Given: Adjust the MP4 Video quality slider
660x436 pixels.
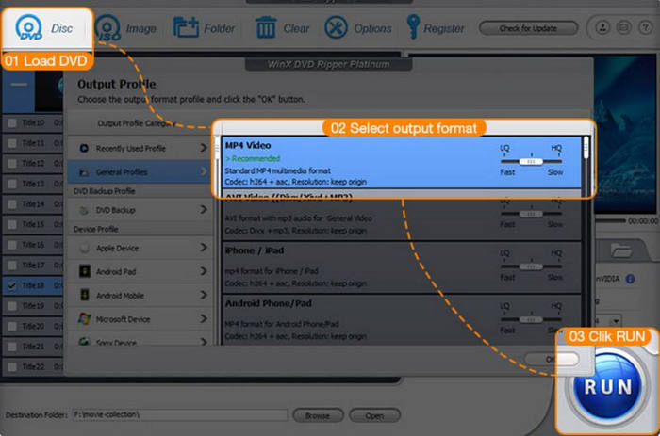Looking at the screenshot, I should coord(531,161).
